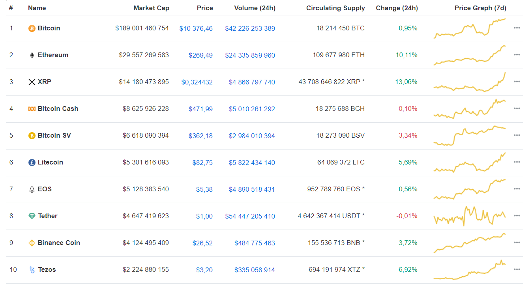Click Tether volume $54 447 205 410 link
Image resolution: width=530 pixels, height=286 pixels.
click(250, 216)
